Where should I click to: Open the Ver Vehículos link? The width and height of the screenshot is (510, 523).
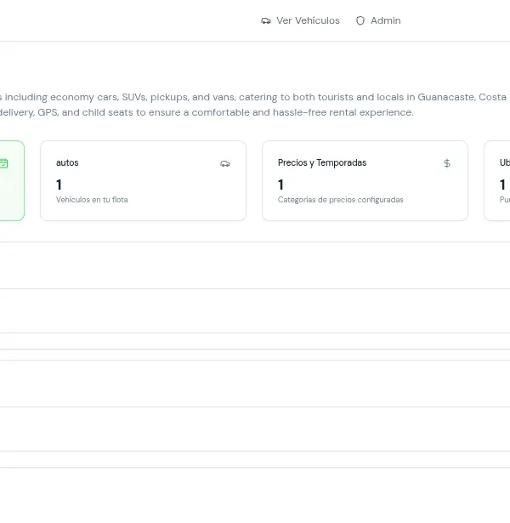tap(300, 20)
